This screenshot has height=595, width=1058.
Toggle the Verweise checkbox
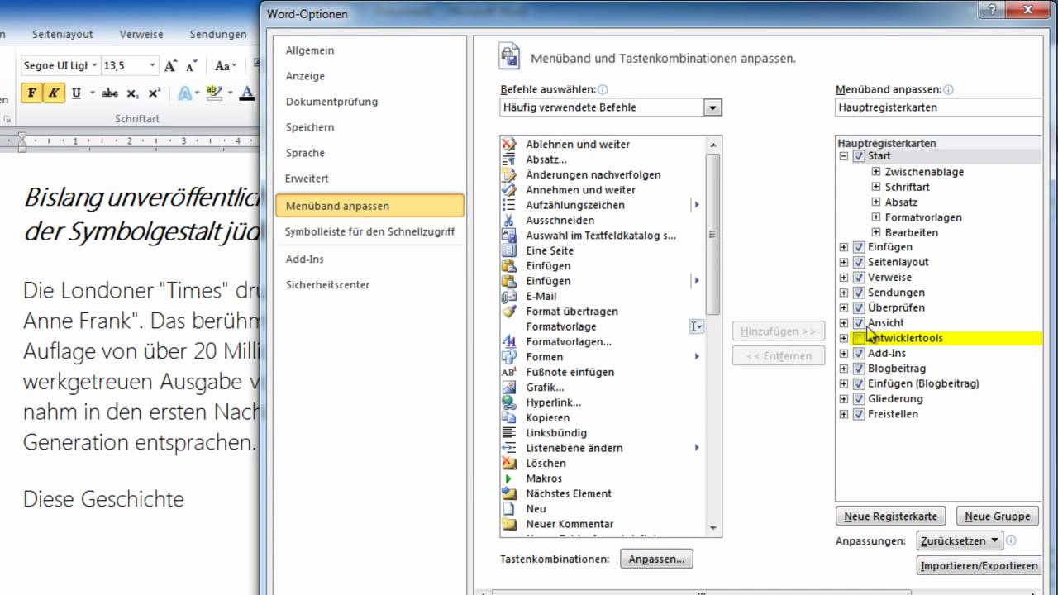point(859,278)
